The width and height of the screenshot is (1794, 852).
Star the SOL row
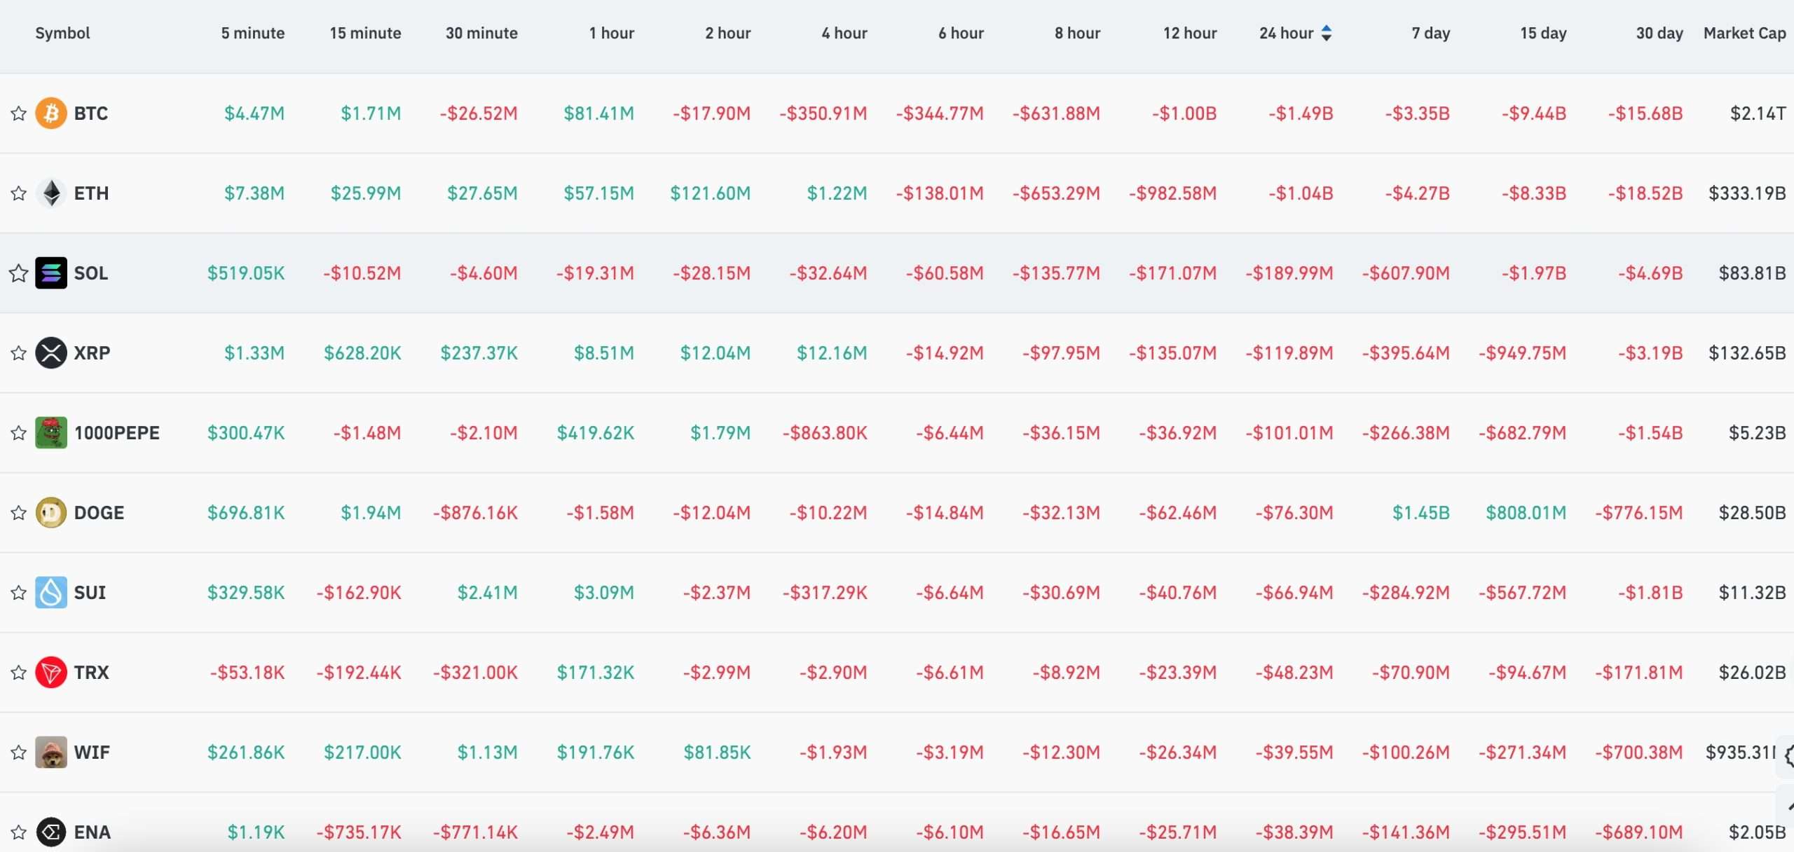coord(18,273)
